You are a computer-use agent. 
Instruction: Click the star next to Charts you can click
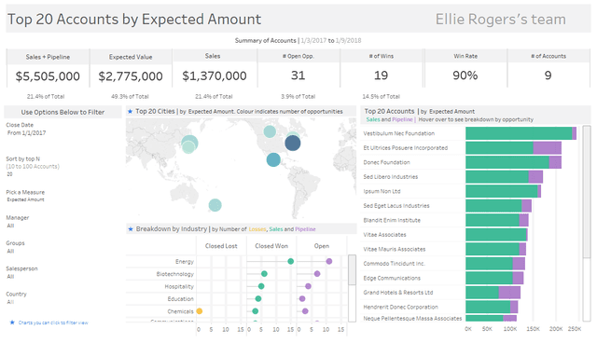click(12, 322)
